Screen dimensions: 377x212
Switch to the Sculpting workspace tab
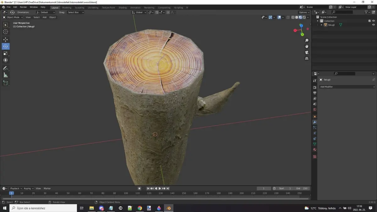point(79,8)
